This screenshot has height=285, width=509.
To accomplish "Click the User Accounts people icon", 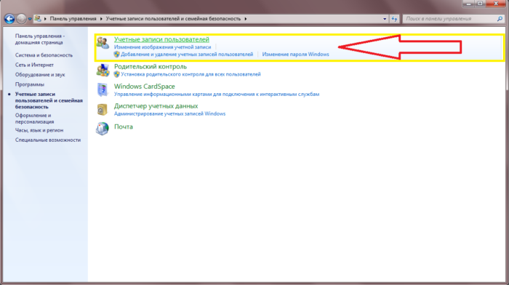I will point(103,43).
